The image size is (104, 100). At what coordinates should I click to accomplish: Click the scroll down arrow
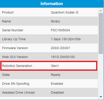click(x=101, y=97)
